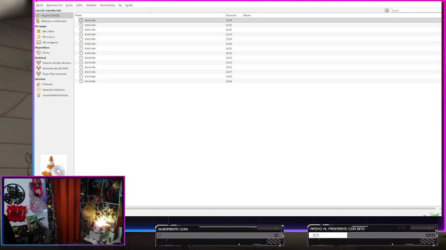Open Biblioteca multimedia in sidebar

click(54, 21)
